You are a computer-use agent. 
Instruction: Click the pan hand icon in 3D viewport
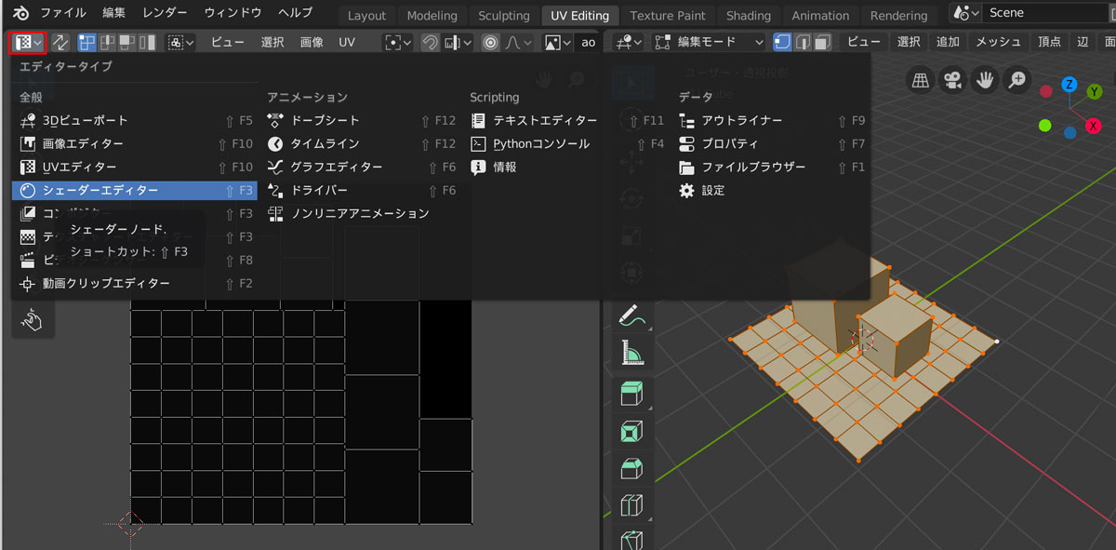pyautogui.click(x=985, y=80)
